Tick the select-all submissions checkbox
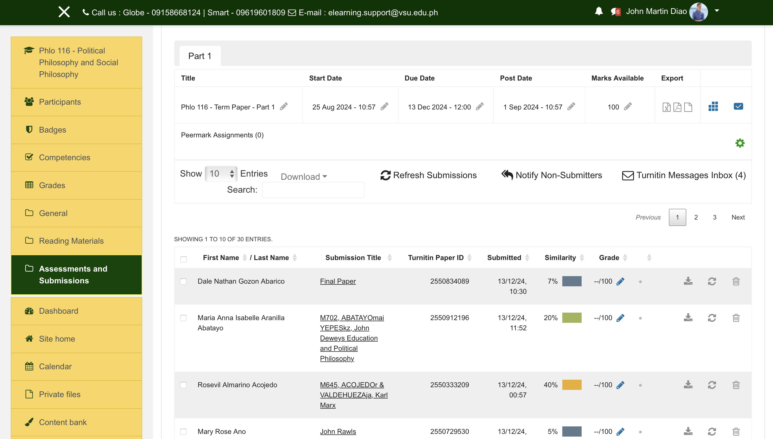This screenshot has height=439, width=773. tap(183, 259)
